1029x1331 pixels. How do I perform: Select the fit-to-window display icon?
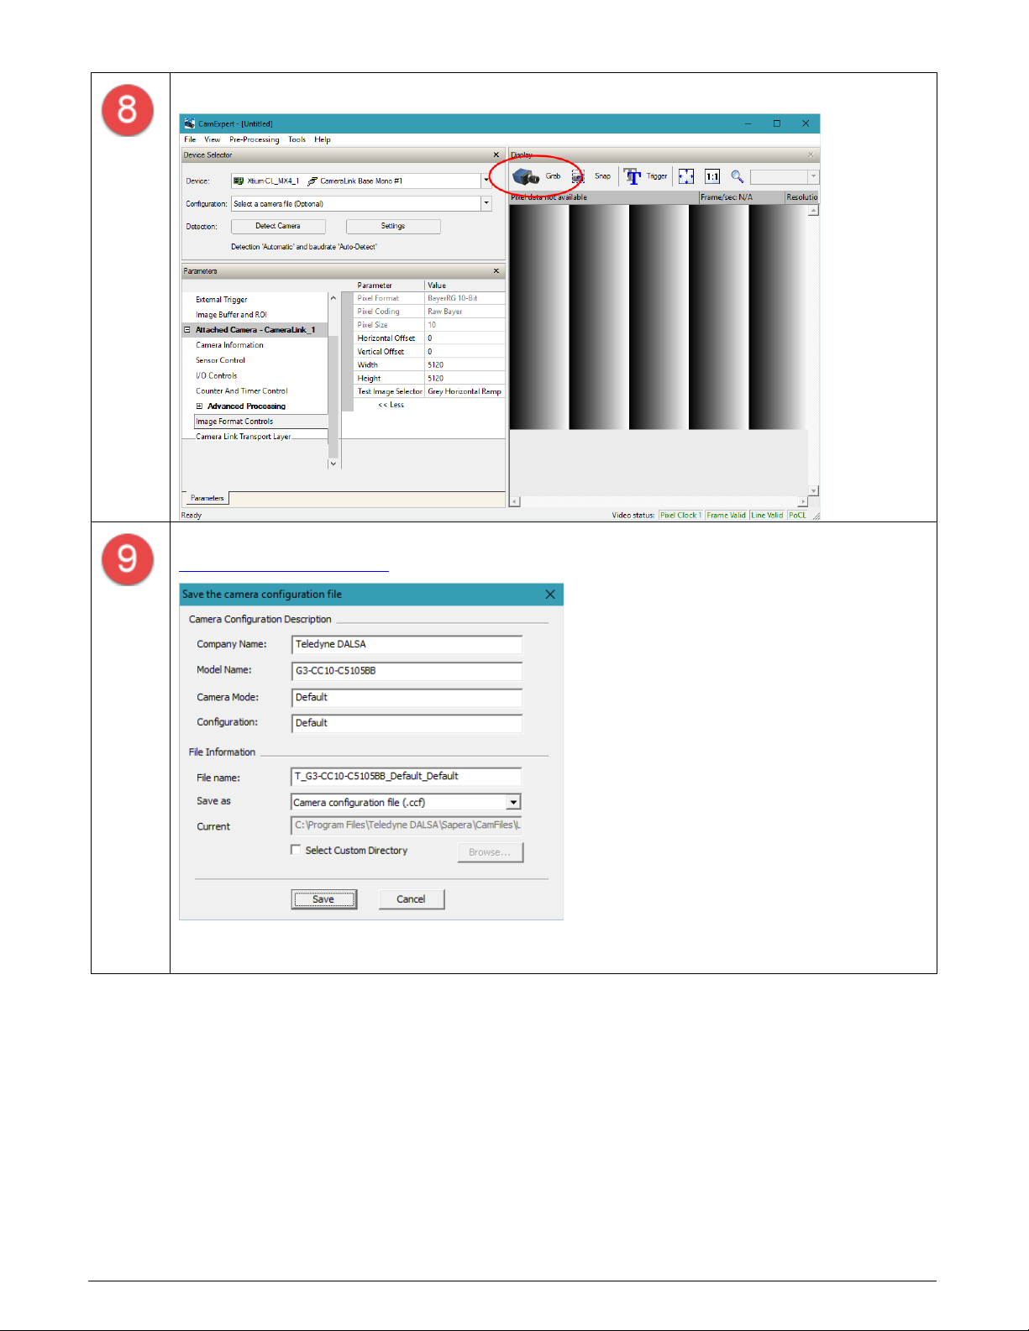(x=686, y=176)
